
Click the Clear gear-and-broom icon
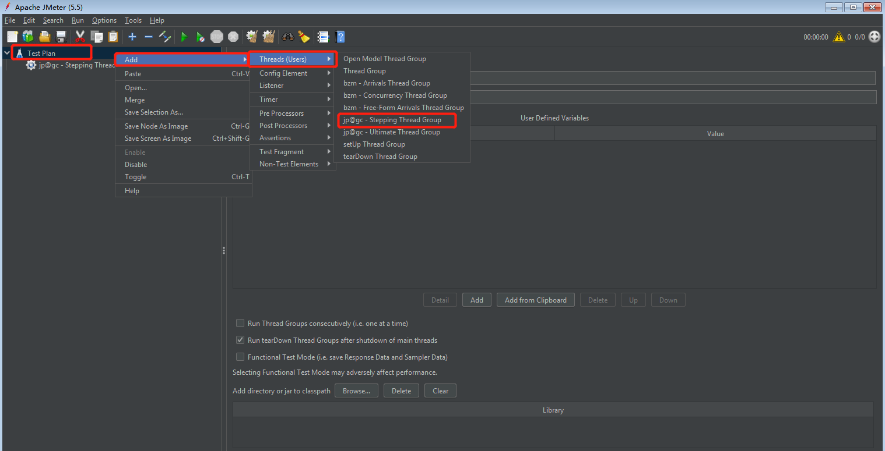pyautogui.click(x=252, y=37)
